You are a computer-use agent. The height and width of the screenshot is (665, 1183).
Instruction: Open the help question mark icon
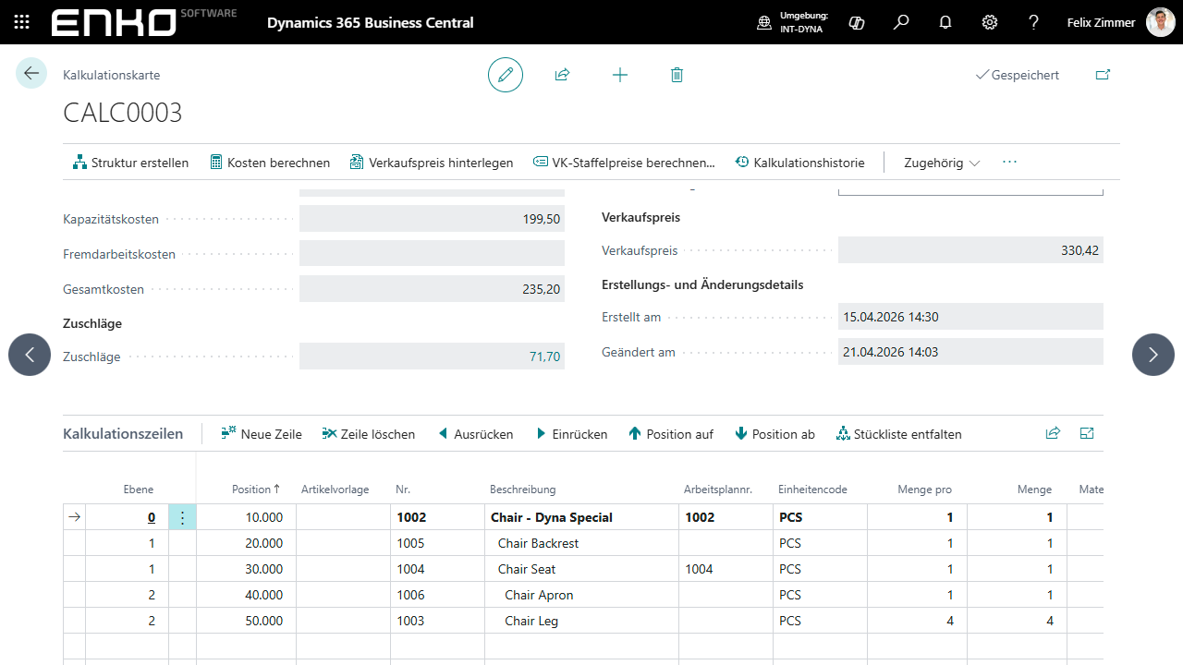pyautogui.click(x=1034, y=22)
